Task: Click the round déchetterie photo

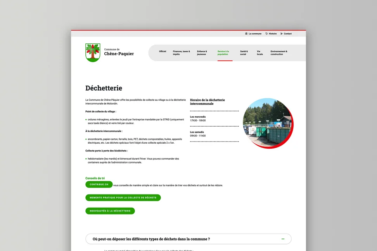Action: click(267, 123)
